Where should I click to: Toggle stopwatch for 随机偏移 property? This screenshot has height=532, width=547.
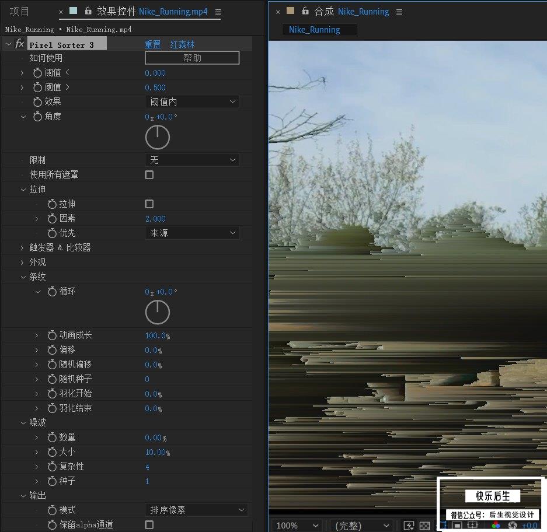tap(52, 365)
